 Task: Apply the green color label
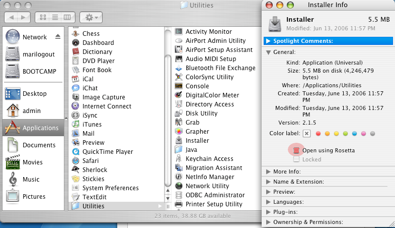point(345,133)
